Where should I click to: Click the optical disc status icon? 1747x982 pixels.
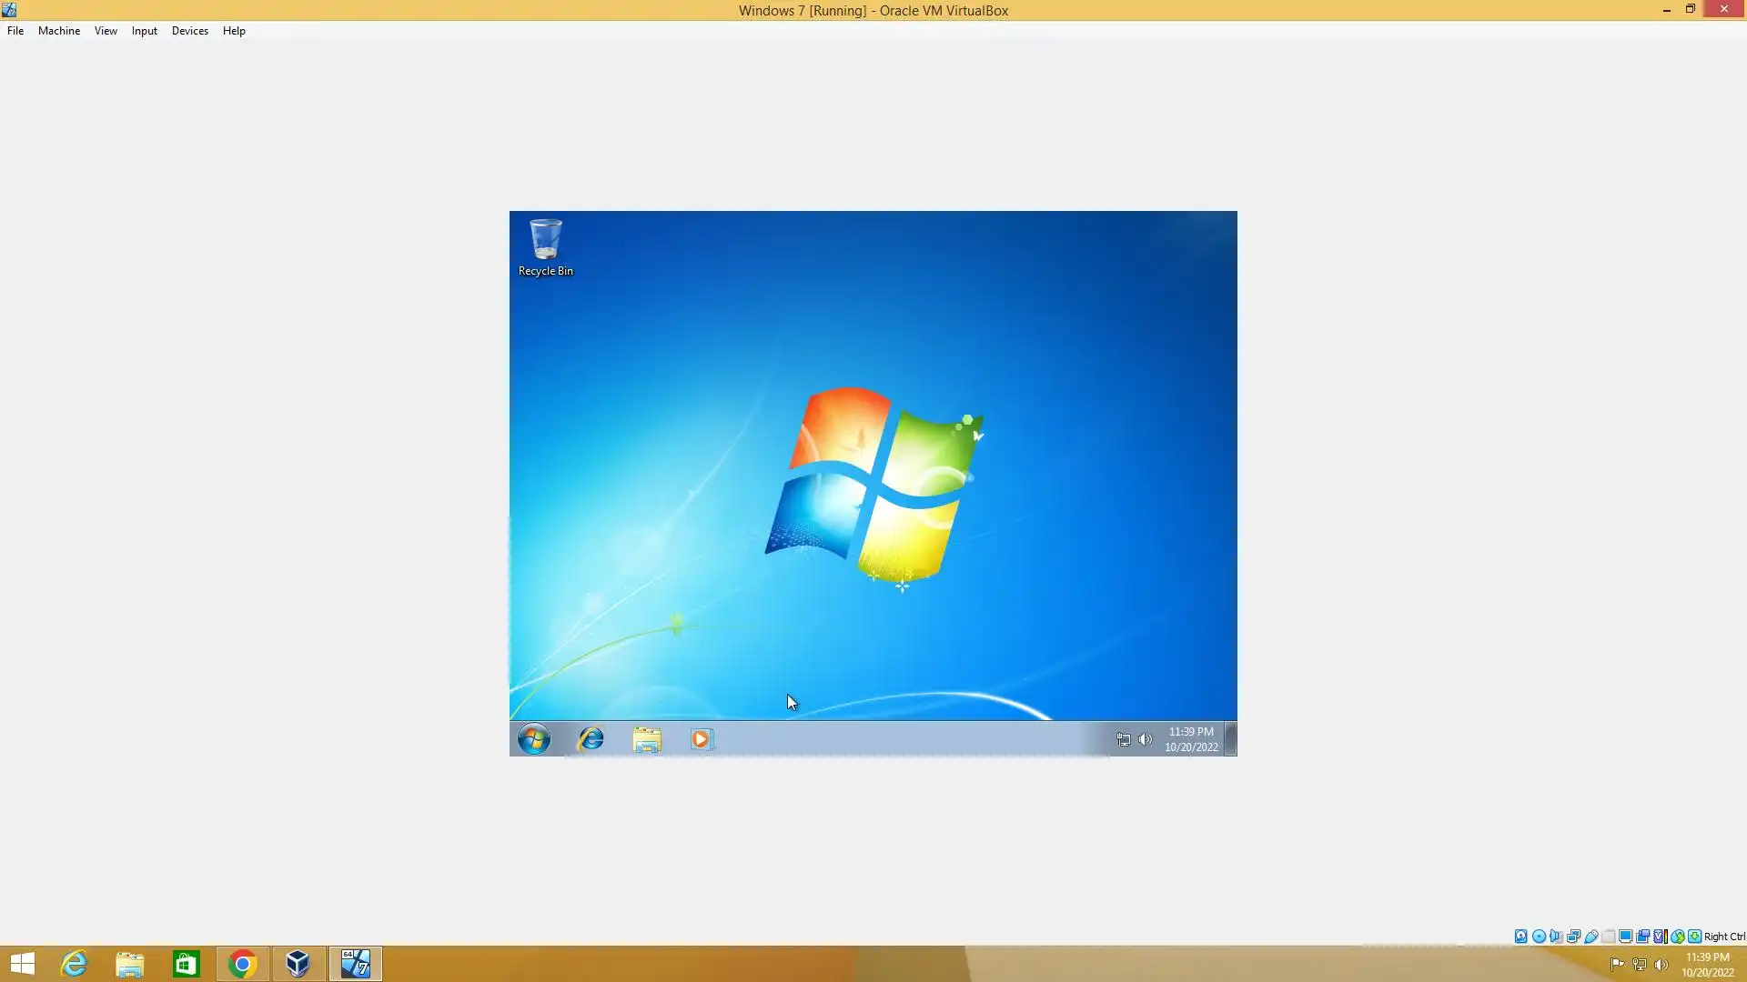point(1539,937)
